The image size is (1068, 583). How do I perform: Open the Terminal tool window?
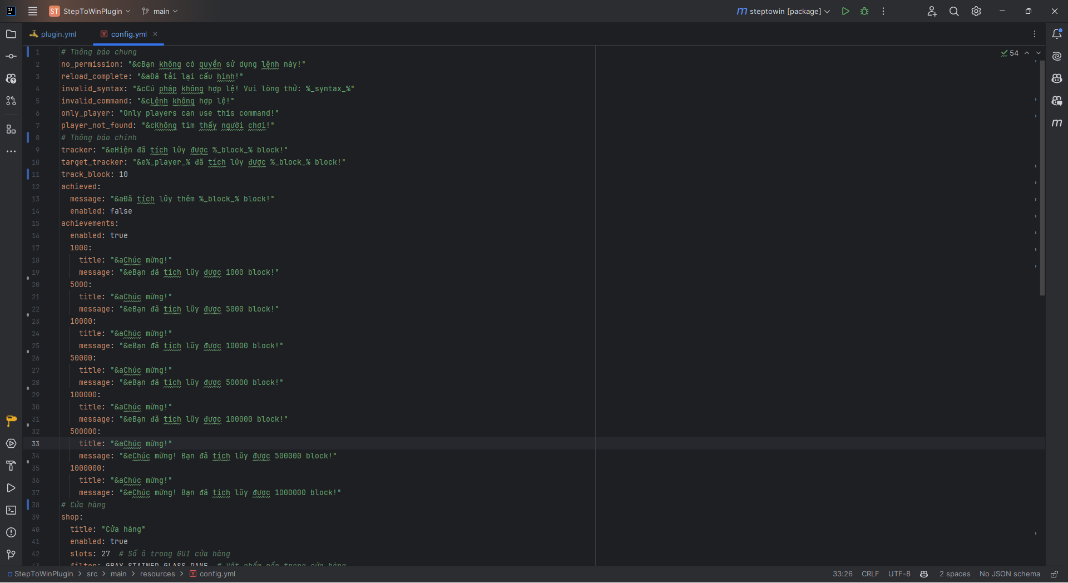(11, 510)
